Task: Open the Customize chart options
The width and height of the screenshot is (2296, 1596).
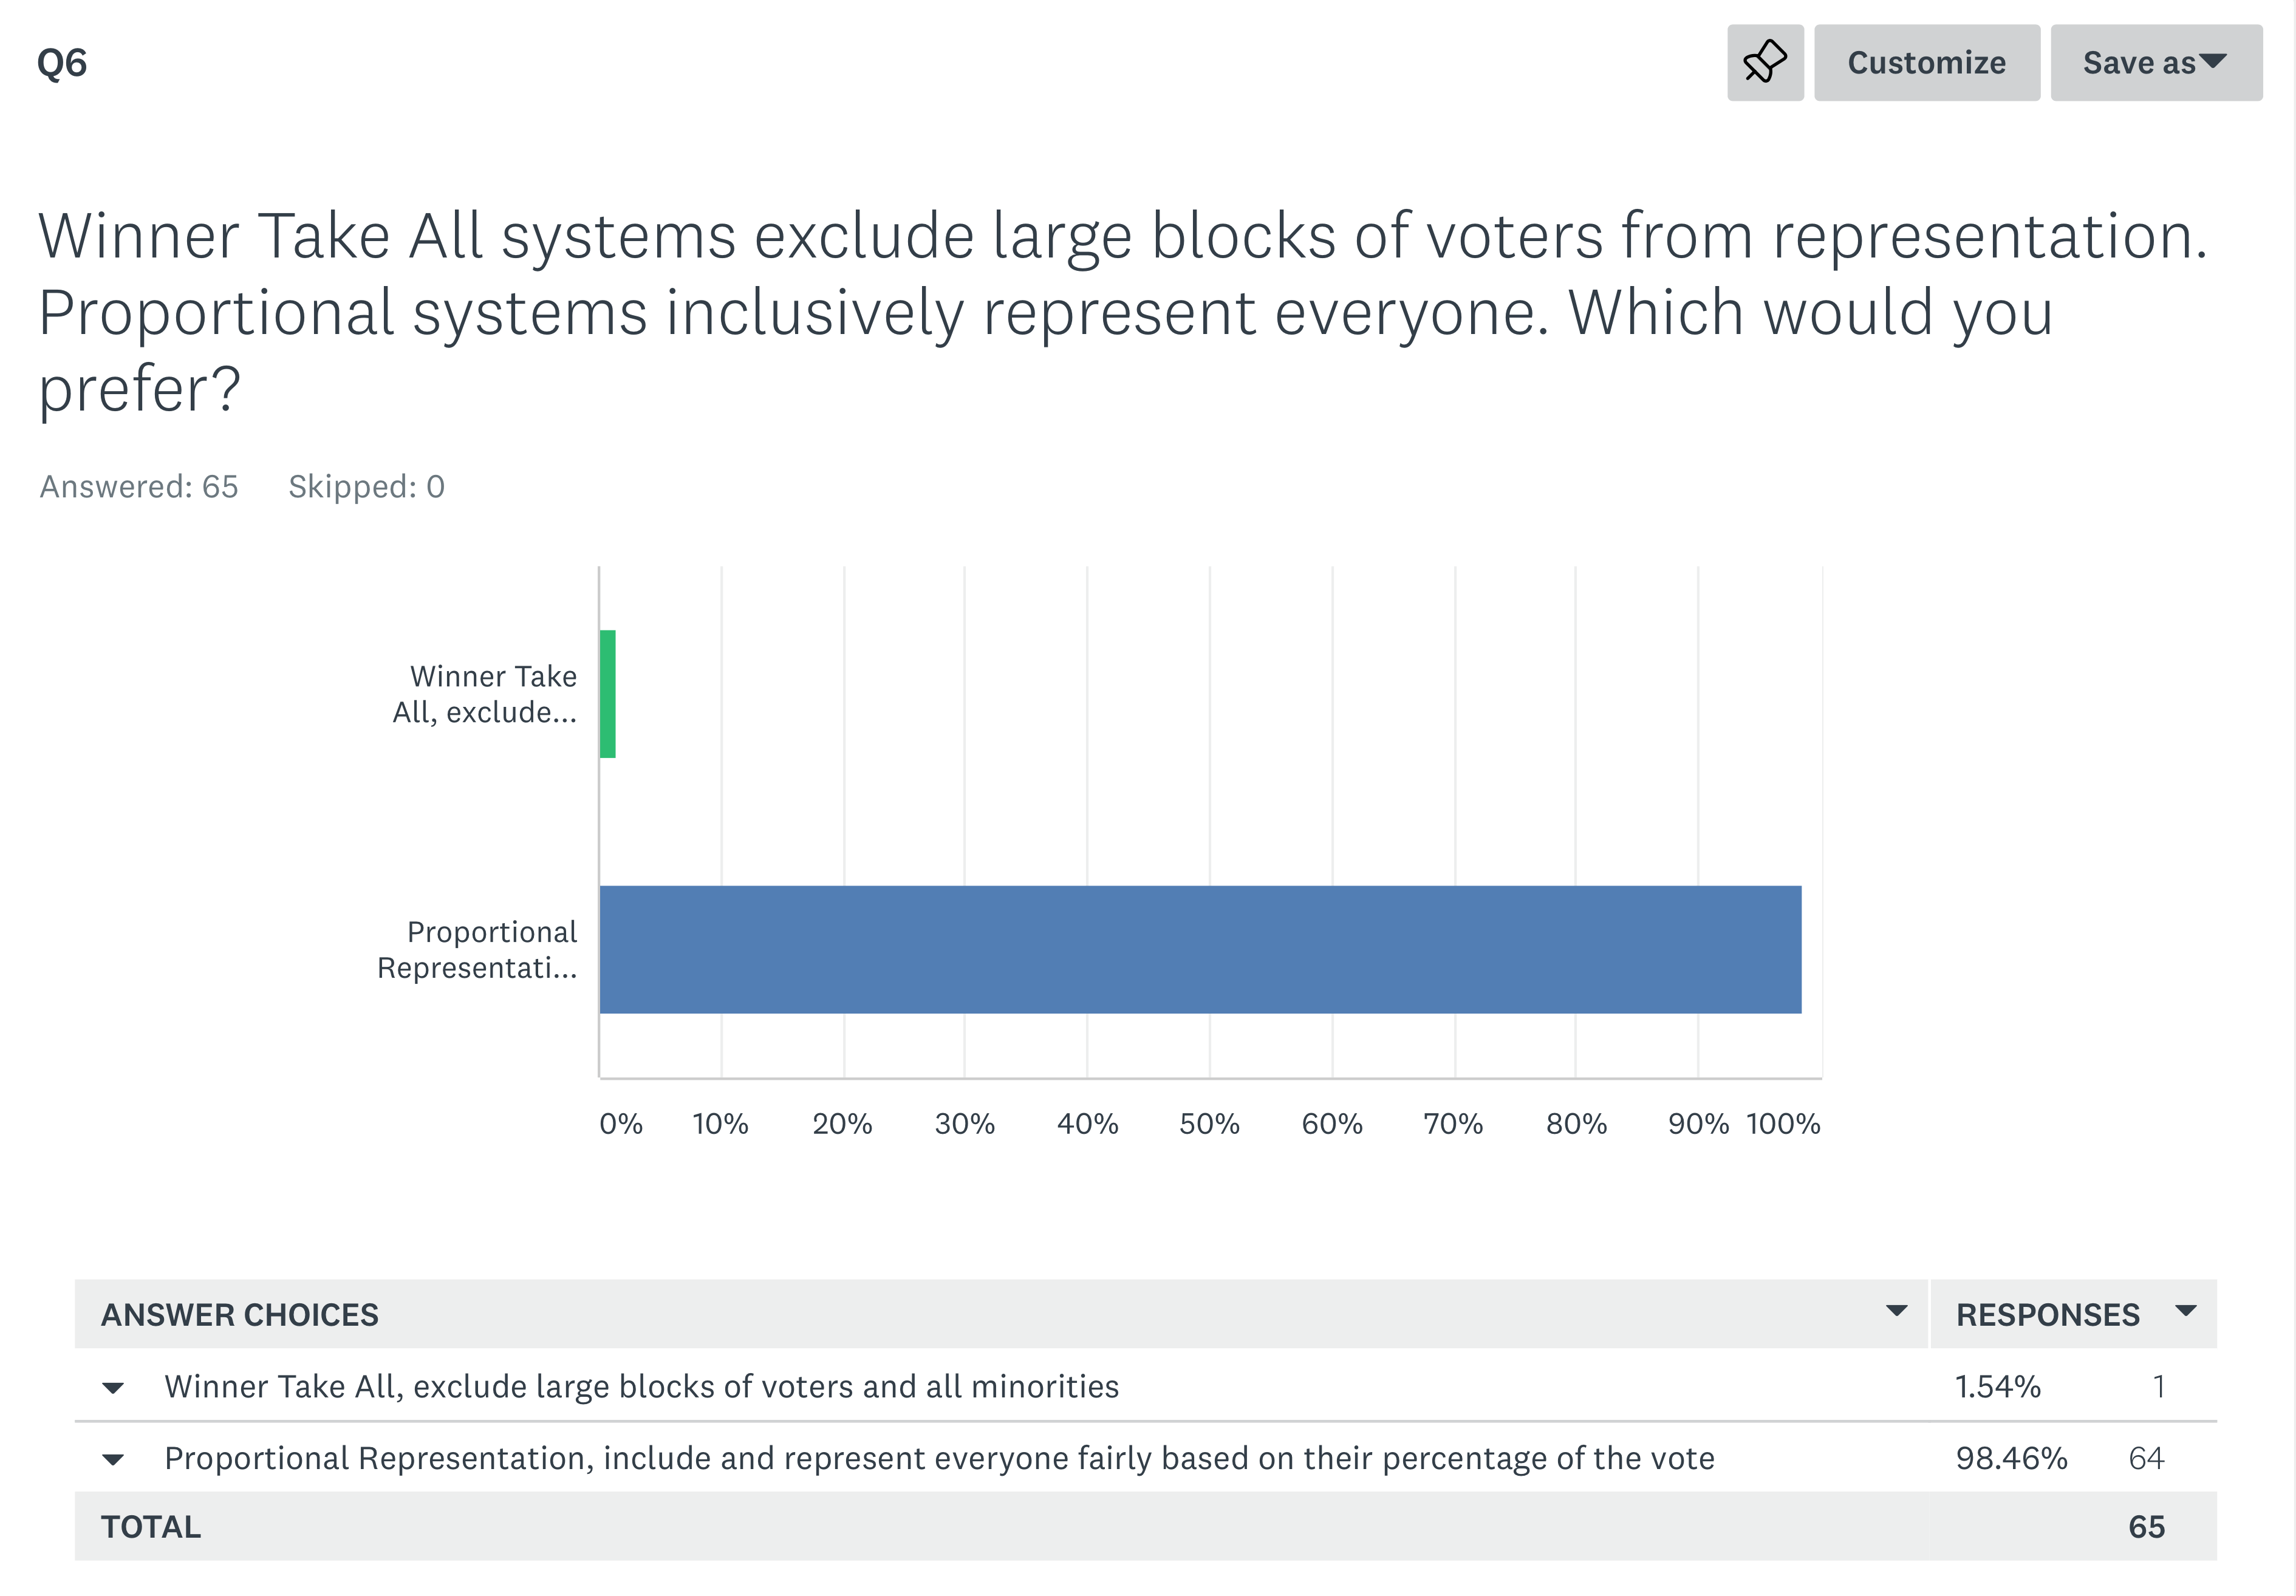Action: click(x=1927, y=63)
